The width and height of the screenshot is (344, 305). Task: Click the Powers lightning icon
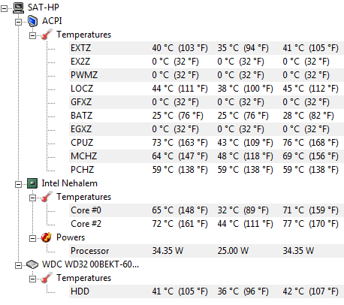pos(47,237)
